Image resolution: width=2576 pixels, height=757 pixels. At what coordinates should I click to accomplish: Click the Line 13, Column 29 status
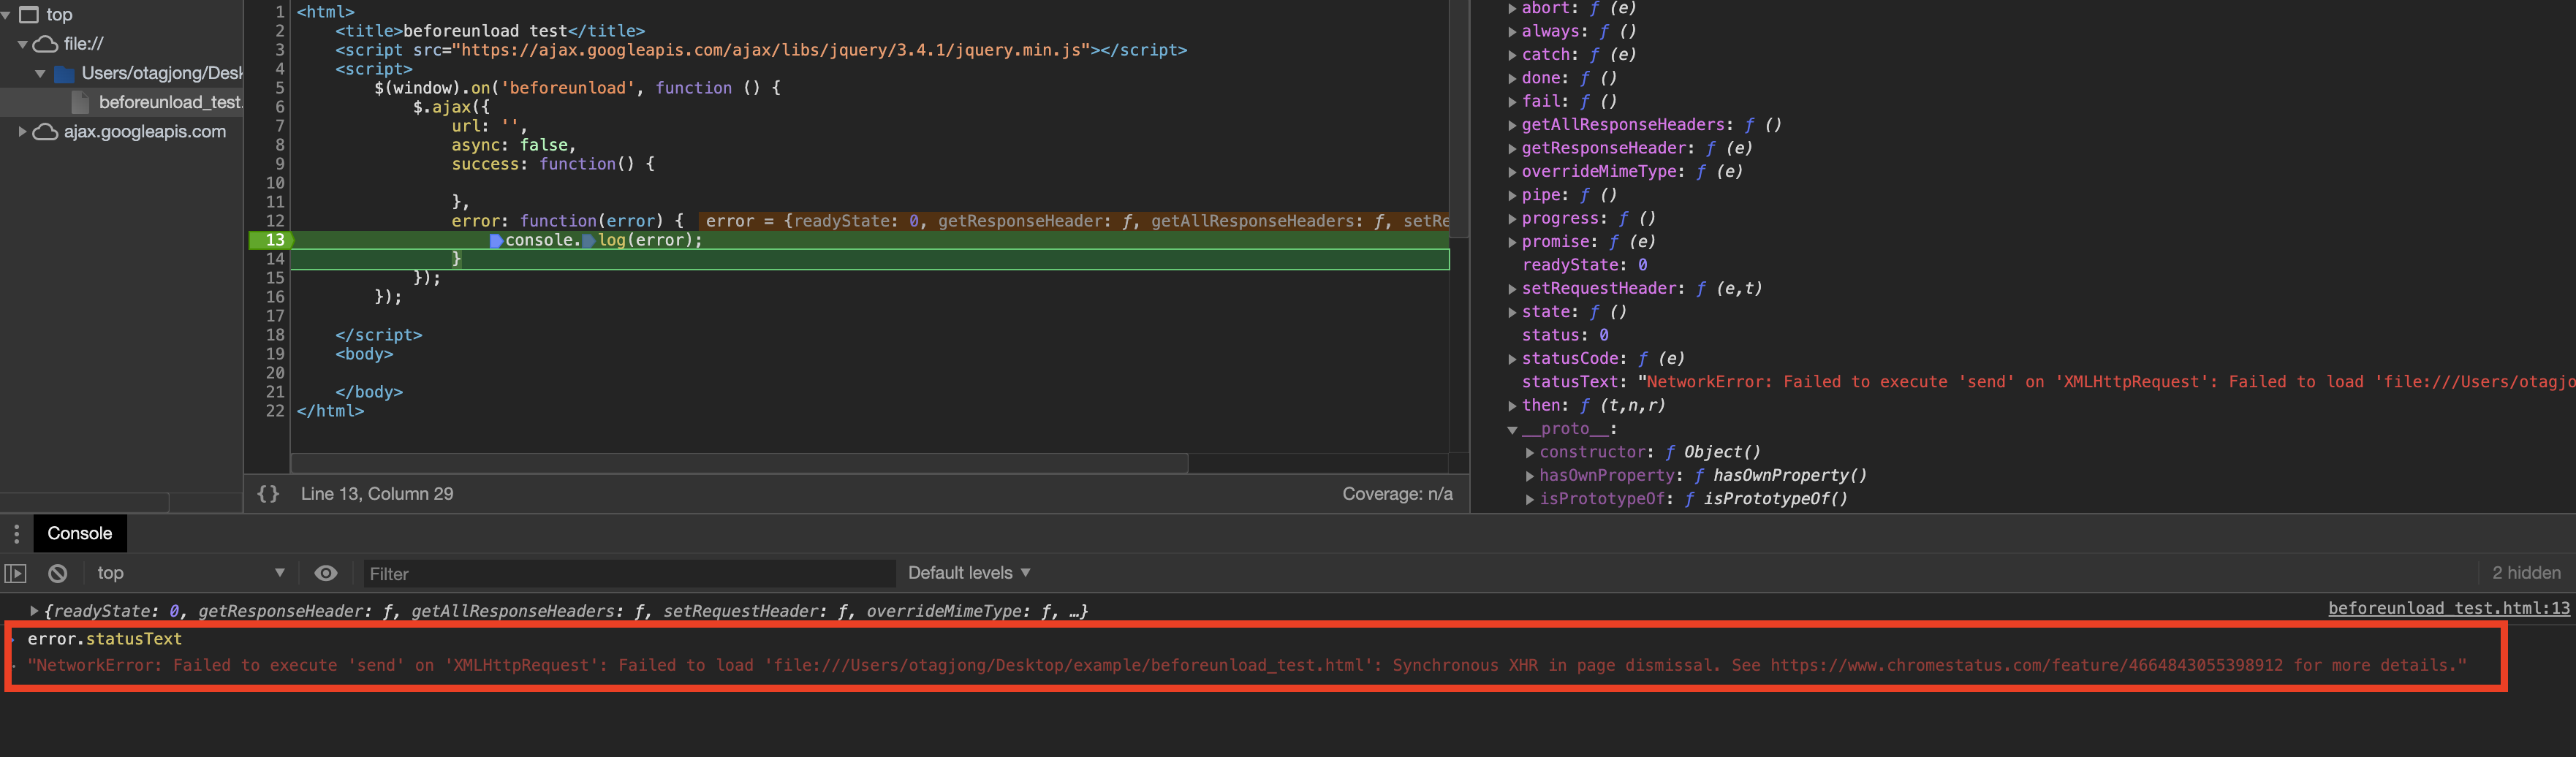click(x=377, y=494)
